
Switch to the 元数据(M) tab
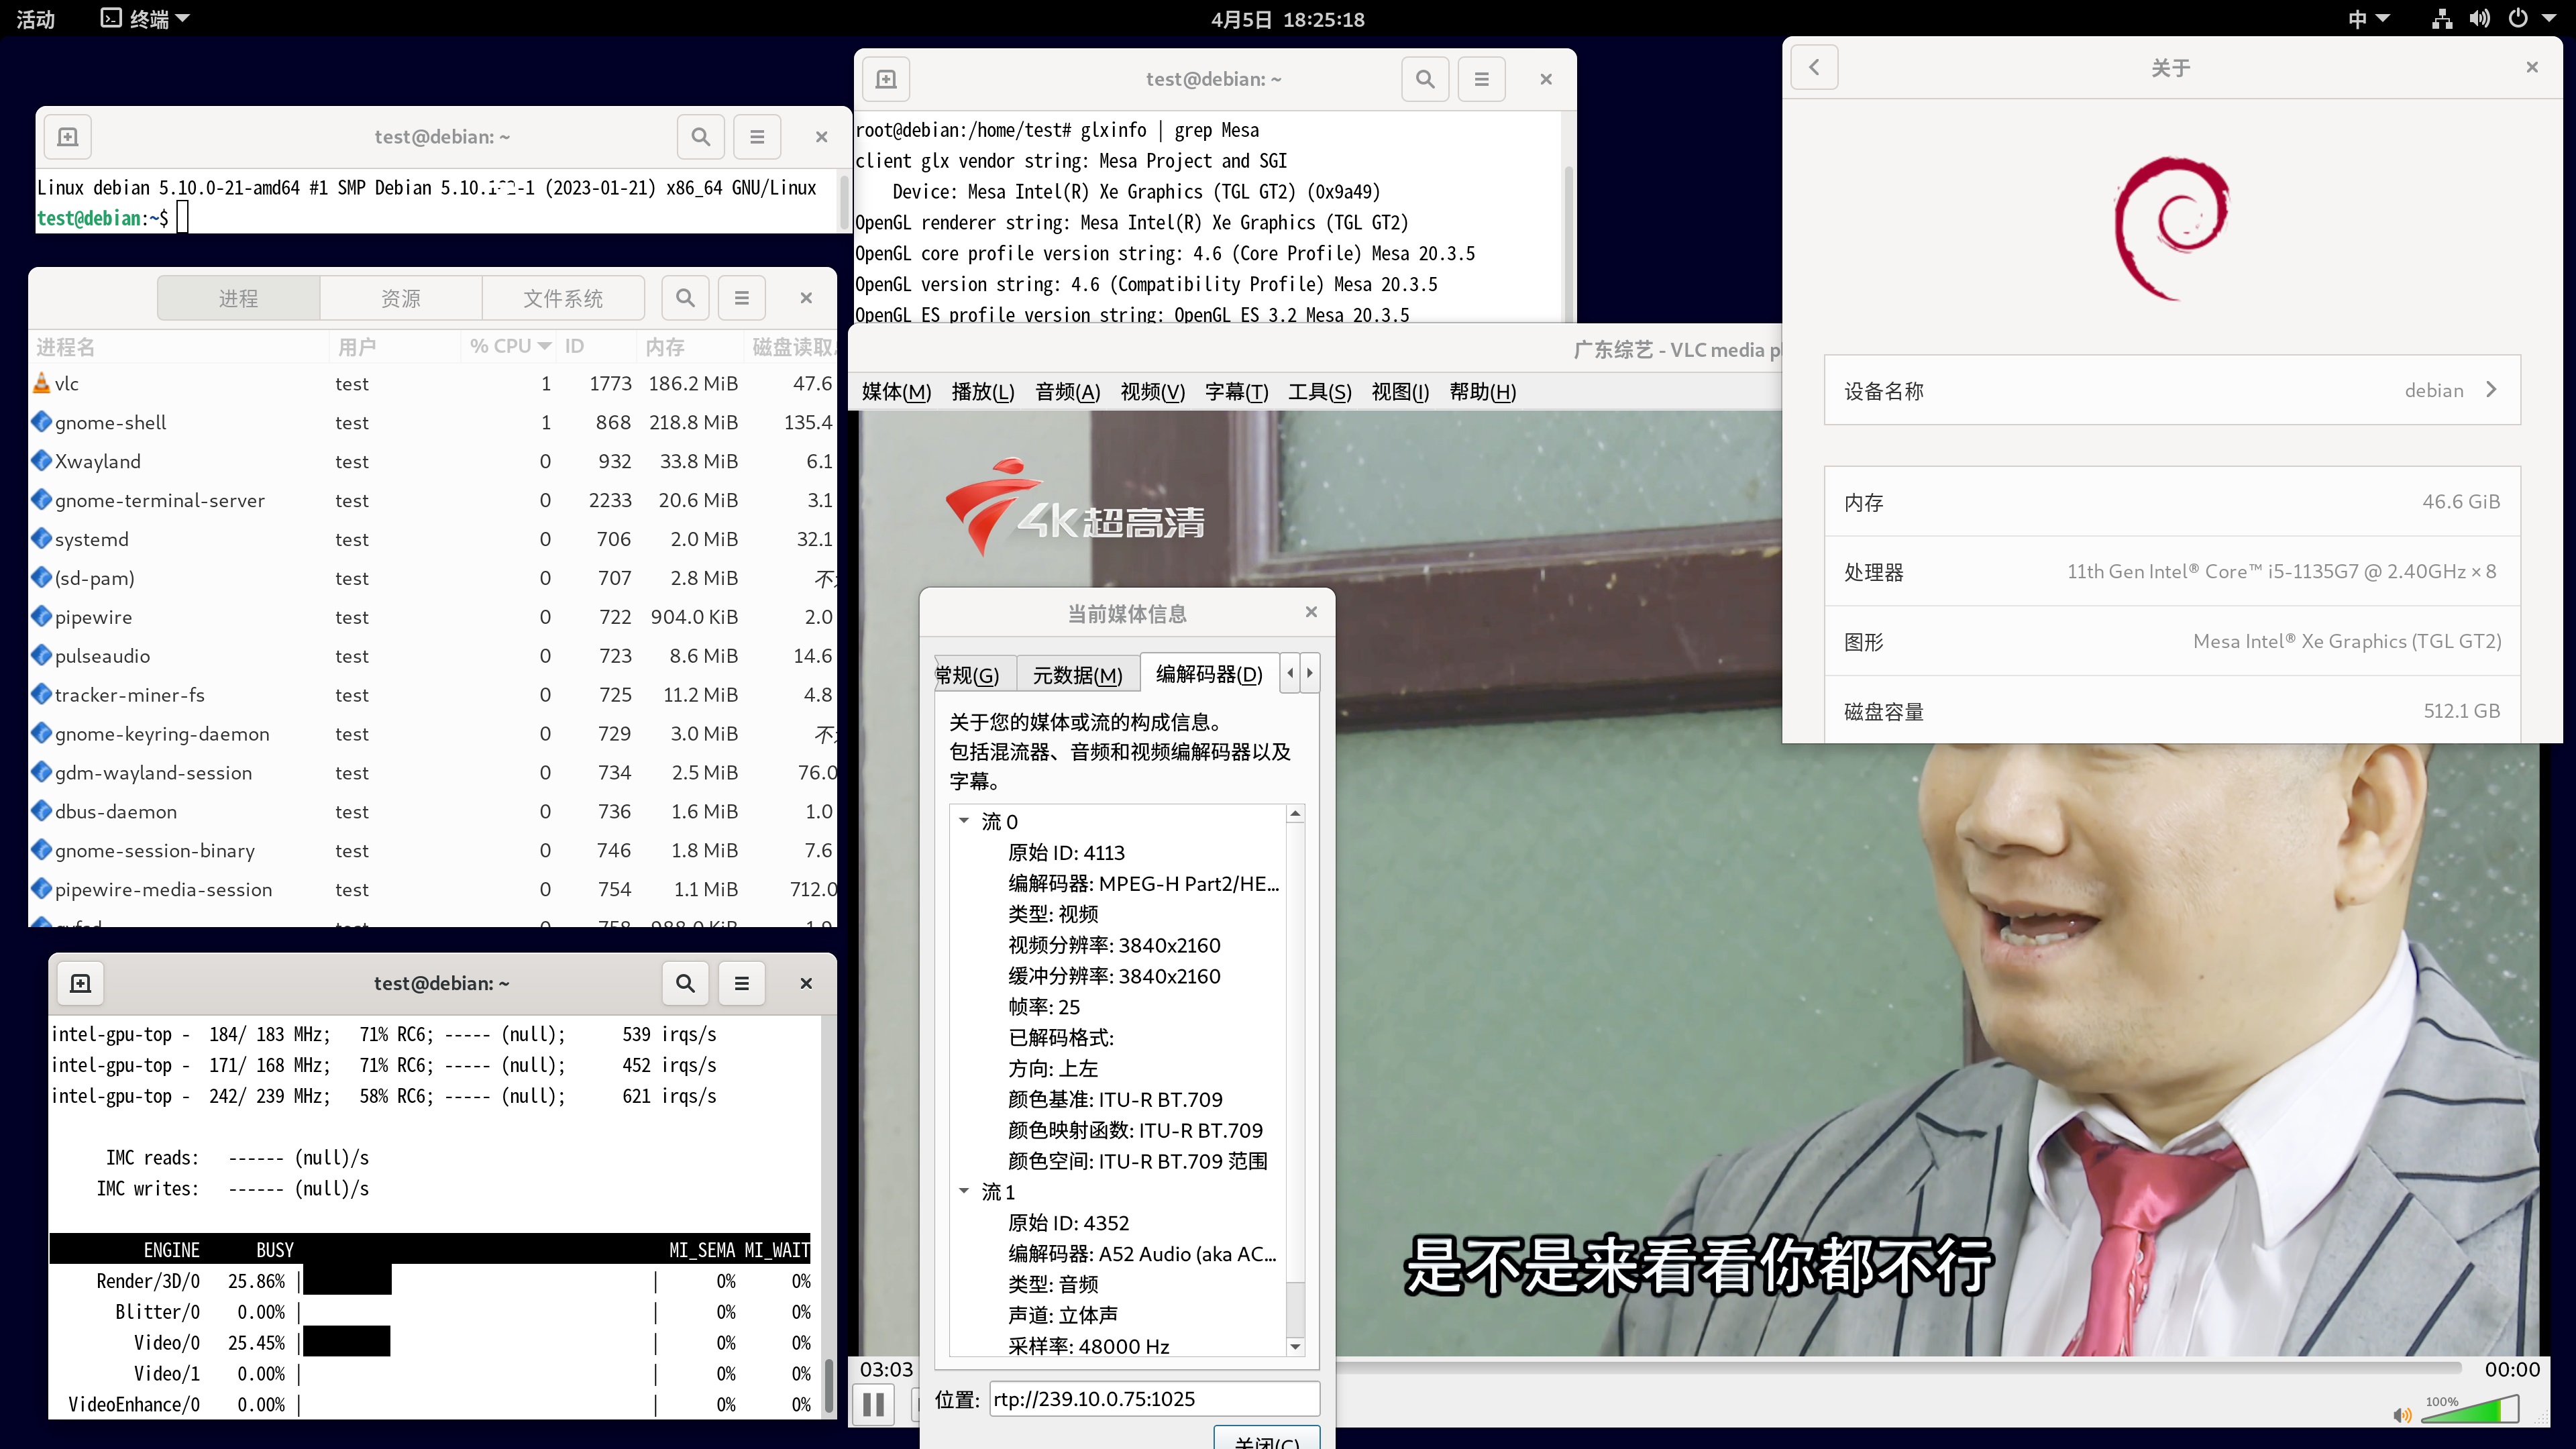click(x=1077, y=675)
